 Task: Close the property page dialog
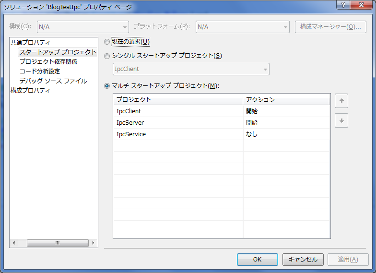(x=361, y=5)
